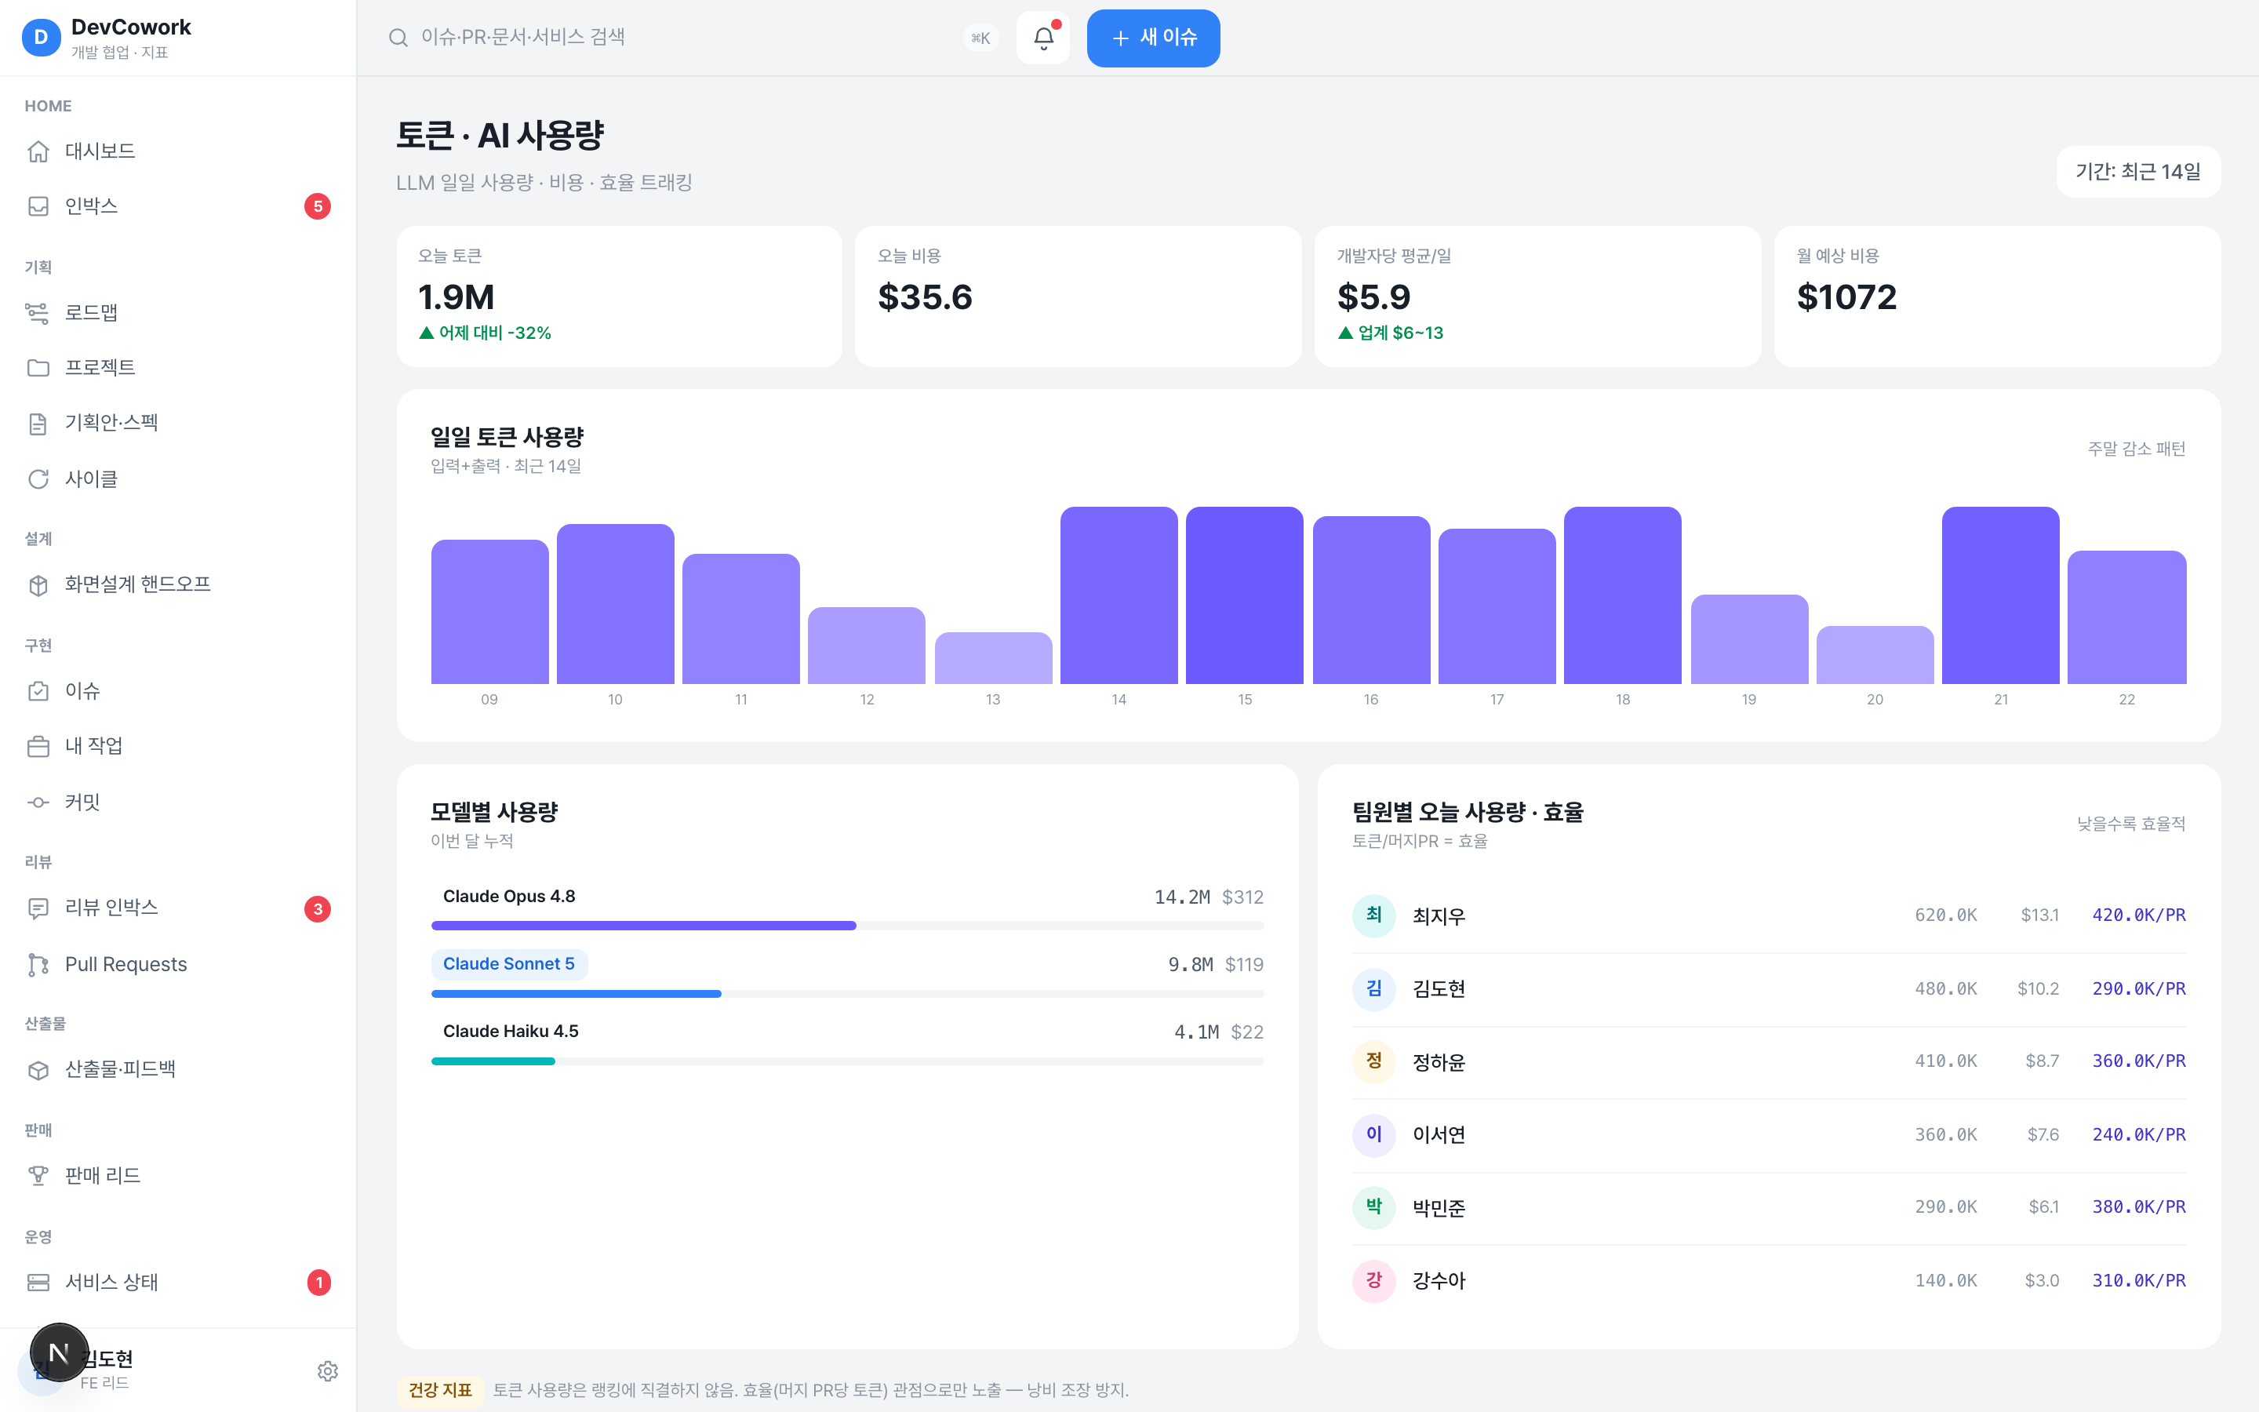2259x1412 pixels.
Task: Click the 정하윤 avatar
Action: tap(1374, 1062)
